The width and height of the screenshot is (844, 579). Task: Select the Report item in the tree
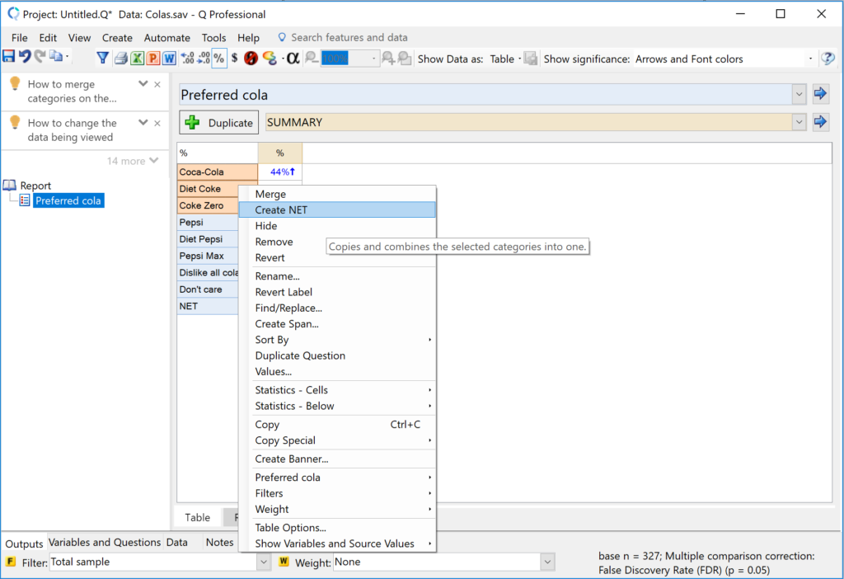point(35,186)
